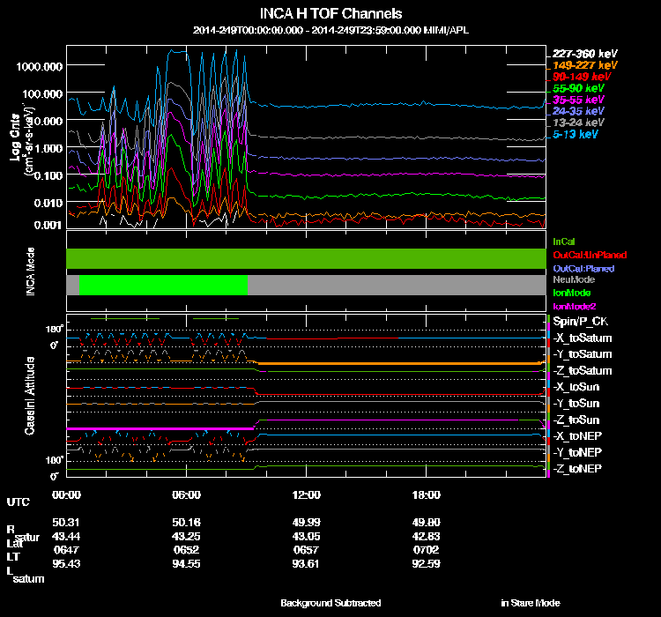Select the -Z_toNEP attitude label
The width and height of the screenshot is (661, 617).
[x=577, y=468]
